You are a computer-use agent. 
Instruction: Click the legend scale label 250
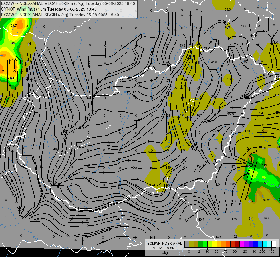[x=262, y=252]
